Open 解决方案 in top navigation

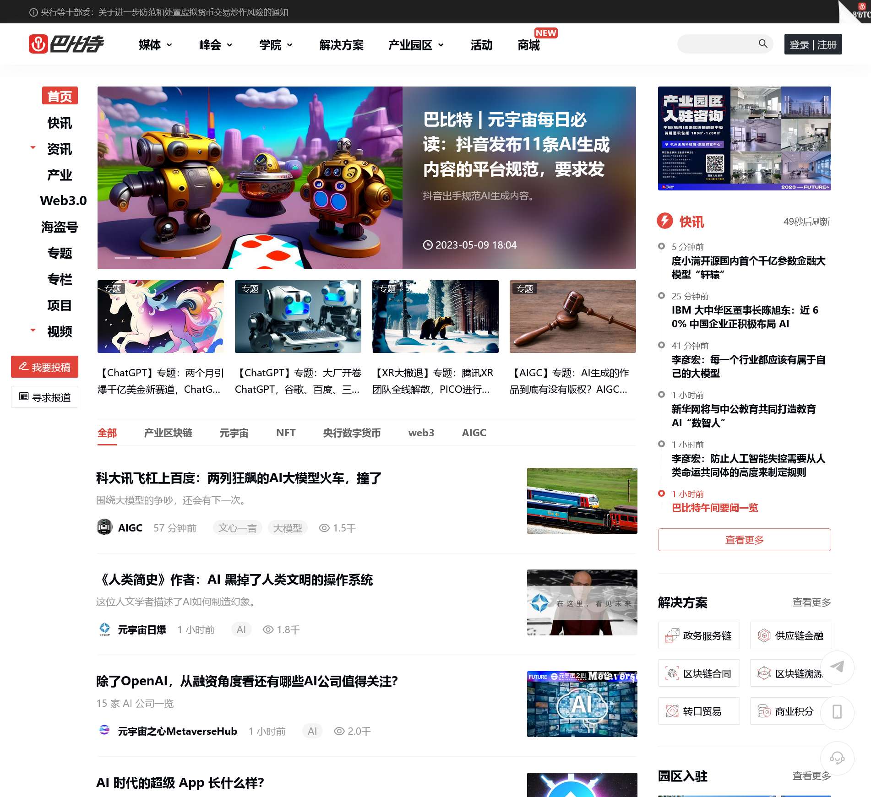tap(342, 45)
